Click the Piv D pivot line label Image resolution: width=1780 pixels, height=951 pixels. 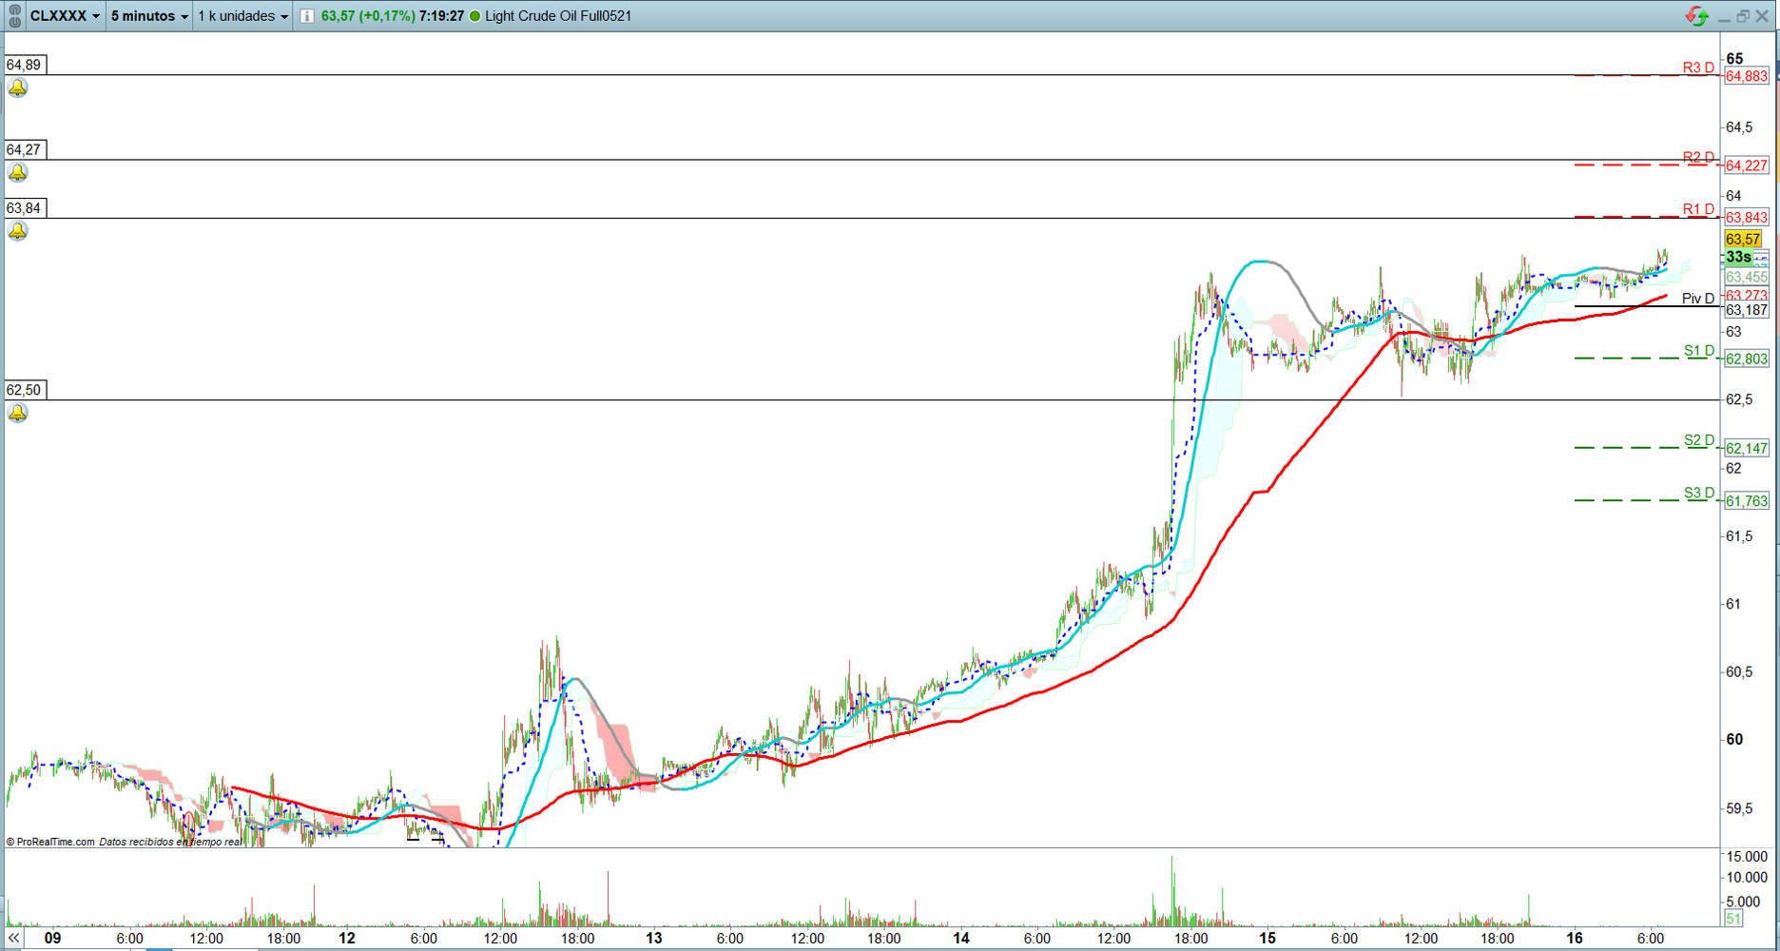[1697, 299]
